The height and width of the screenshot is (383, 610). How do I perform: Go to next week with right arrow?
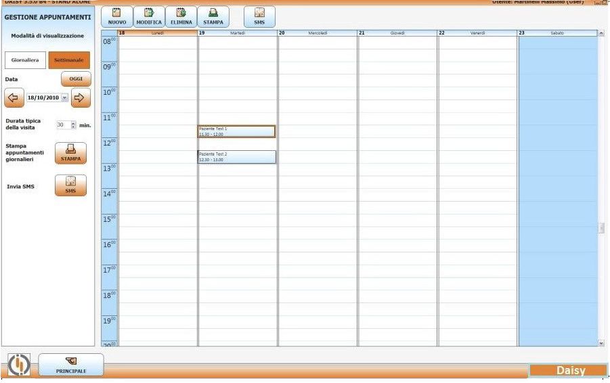(81, 97)
